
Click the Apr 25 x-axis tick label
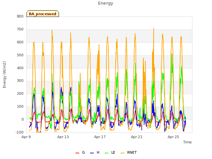tap(173, 137)
